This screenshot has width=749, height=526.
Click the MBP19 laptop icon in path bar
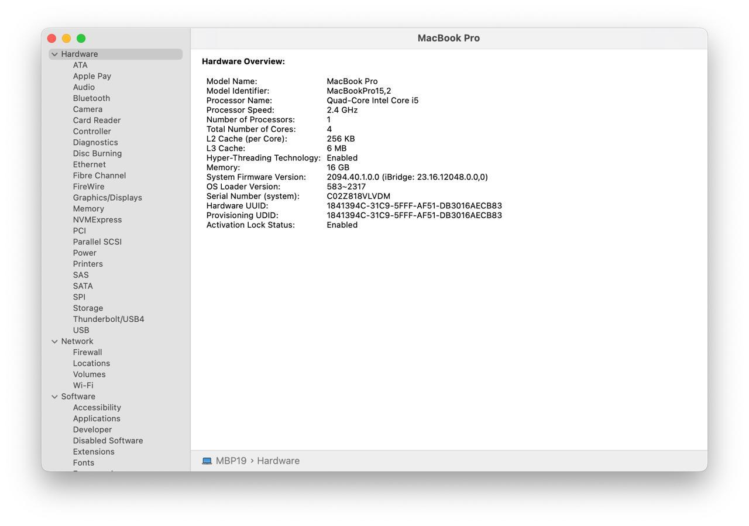[207, 461]
